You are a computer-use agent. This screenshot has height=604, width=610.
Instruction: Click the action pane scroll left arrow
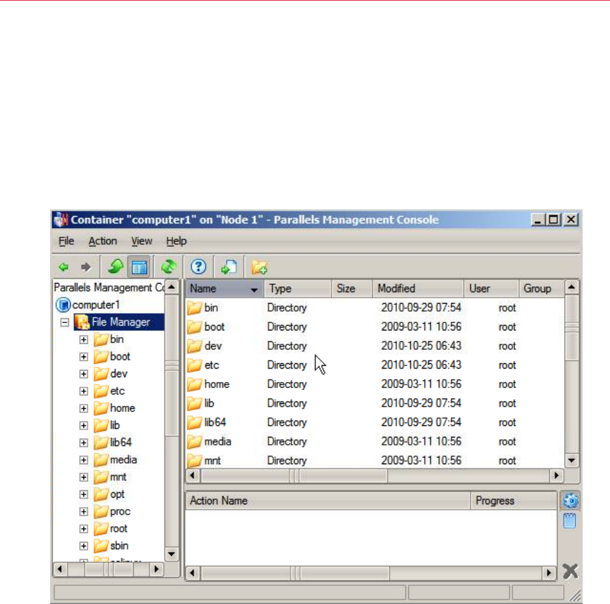[192, 573]
